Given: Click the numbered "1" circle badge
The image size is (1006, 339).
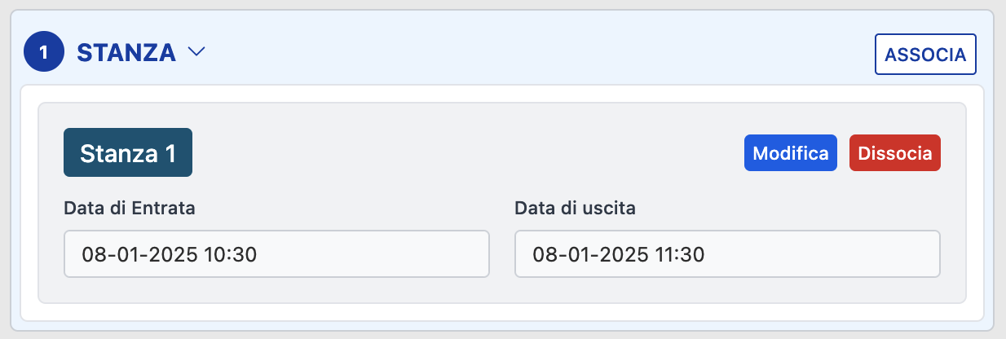Looking at the screenshot, I should [44, 53].
